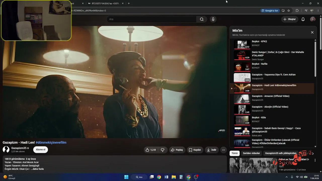Open Chrome extensions puzzle icon
The width and height of the screenshot is (322, 181).
[x=297, y=11]
